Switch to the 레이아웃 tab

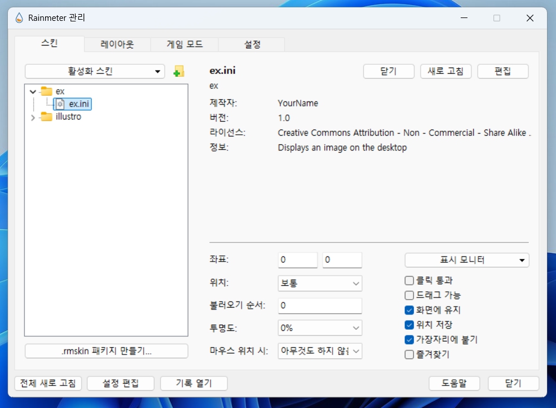click(117, 45)
